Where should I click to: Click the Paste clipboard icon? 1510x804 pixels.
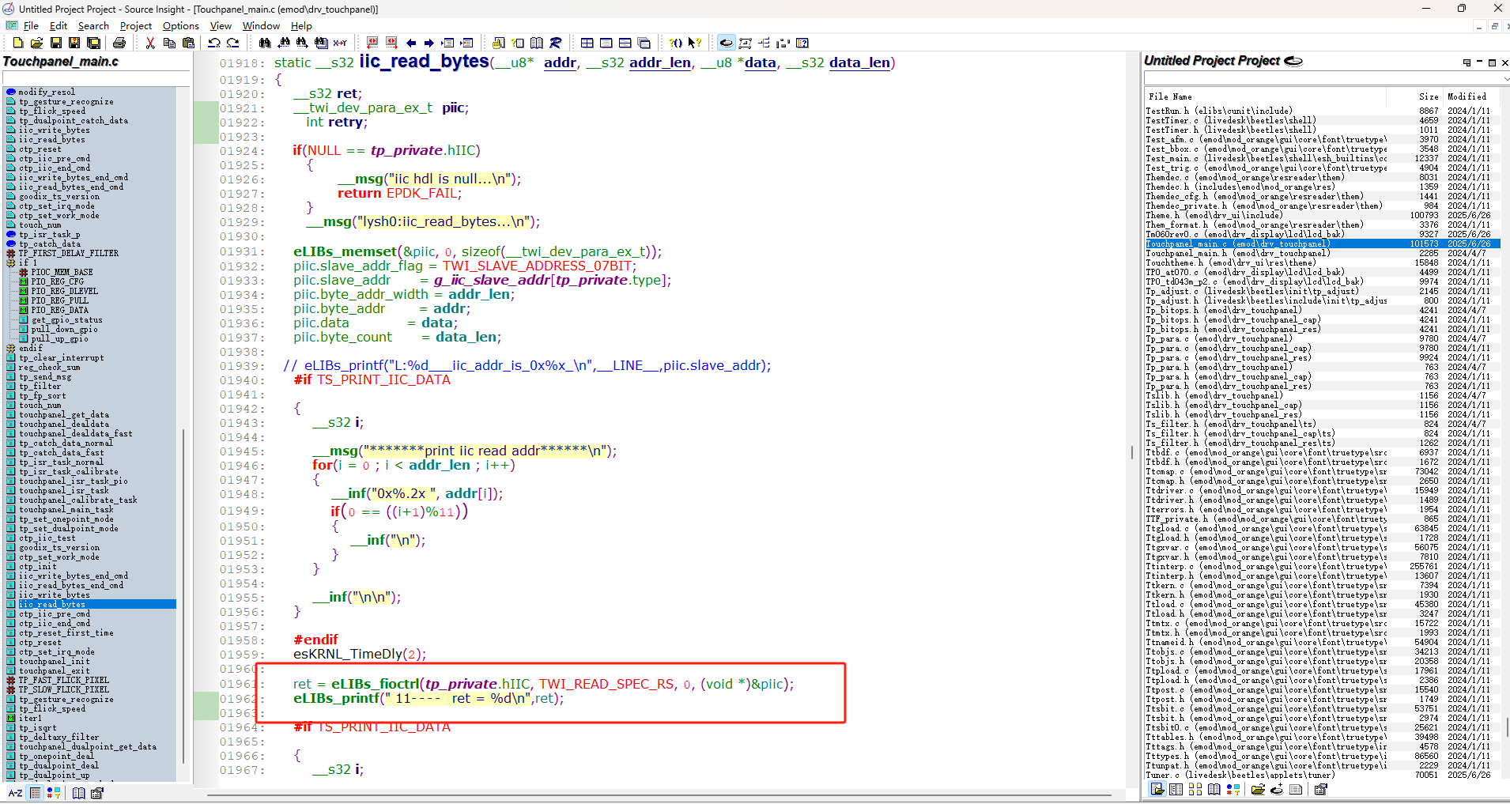[188, 43]
